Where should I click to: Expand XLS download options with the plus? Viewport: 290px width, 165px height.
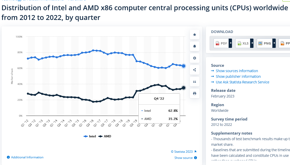tap(252, 43)
